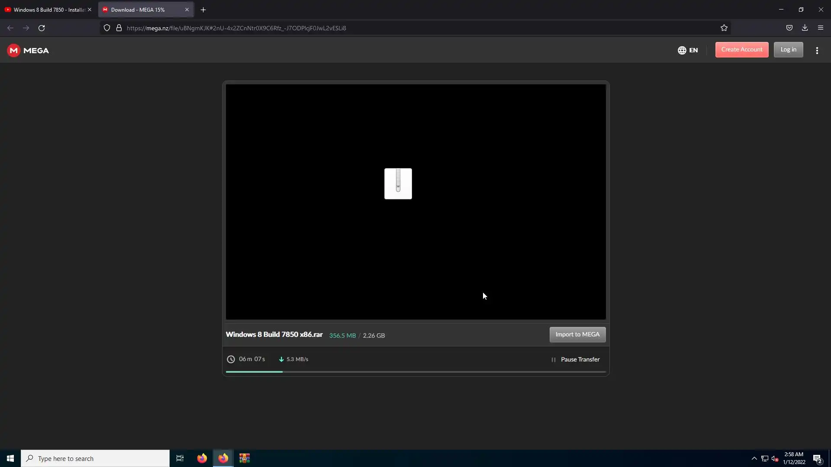Open the Save to Pocket icon
The image size is (831, 467).
point(789,28)
